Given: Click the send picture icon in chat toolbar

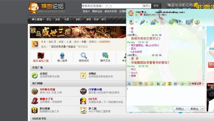Looking at the screenshot, I should (158, 84).
